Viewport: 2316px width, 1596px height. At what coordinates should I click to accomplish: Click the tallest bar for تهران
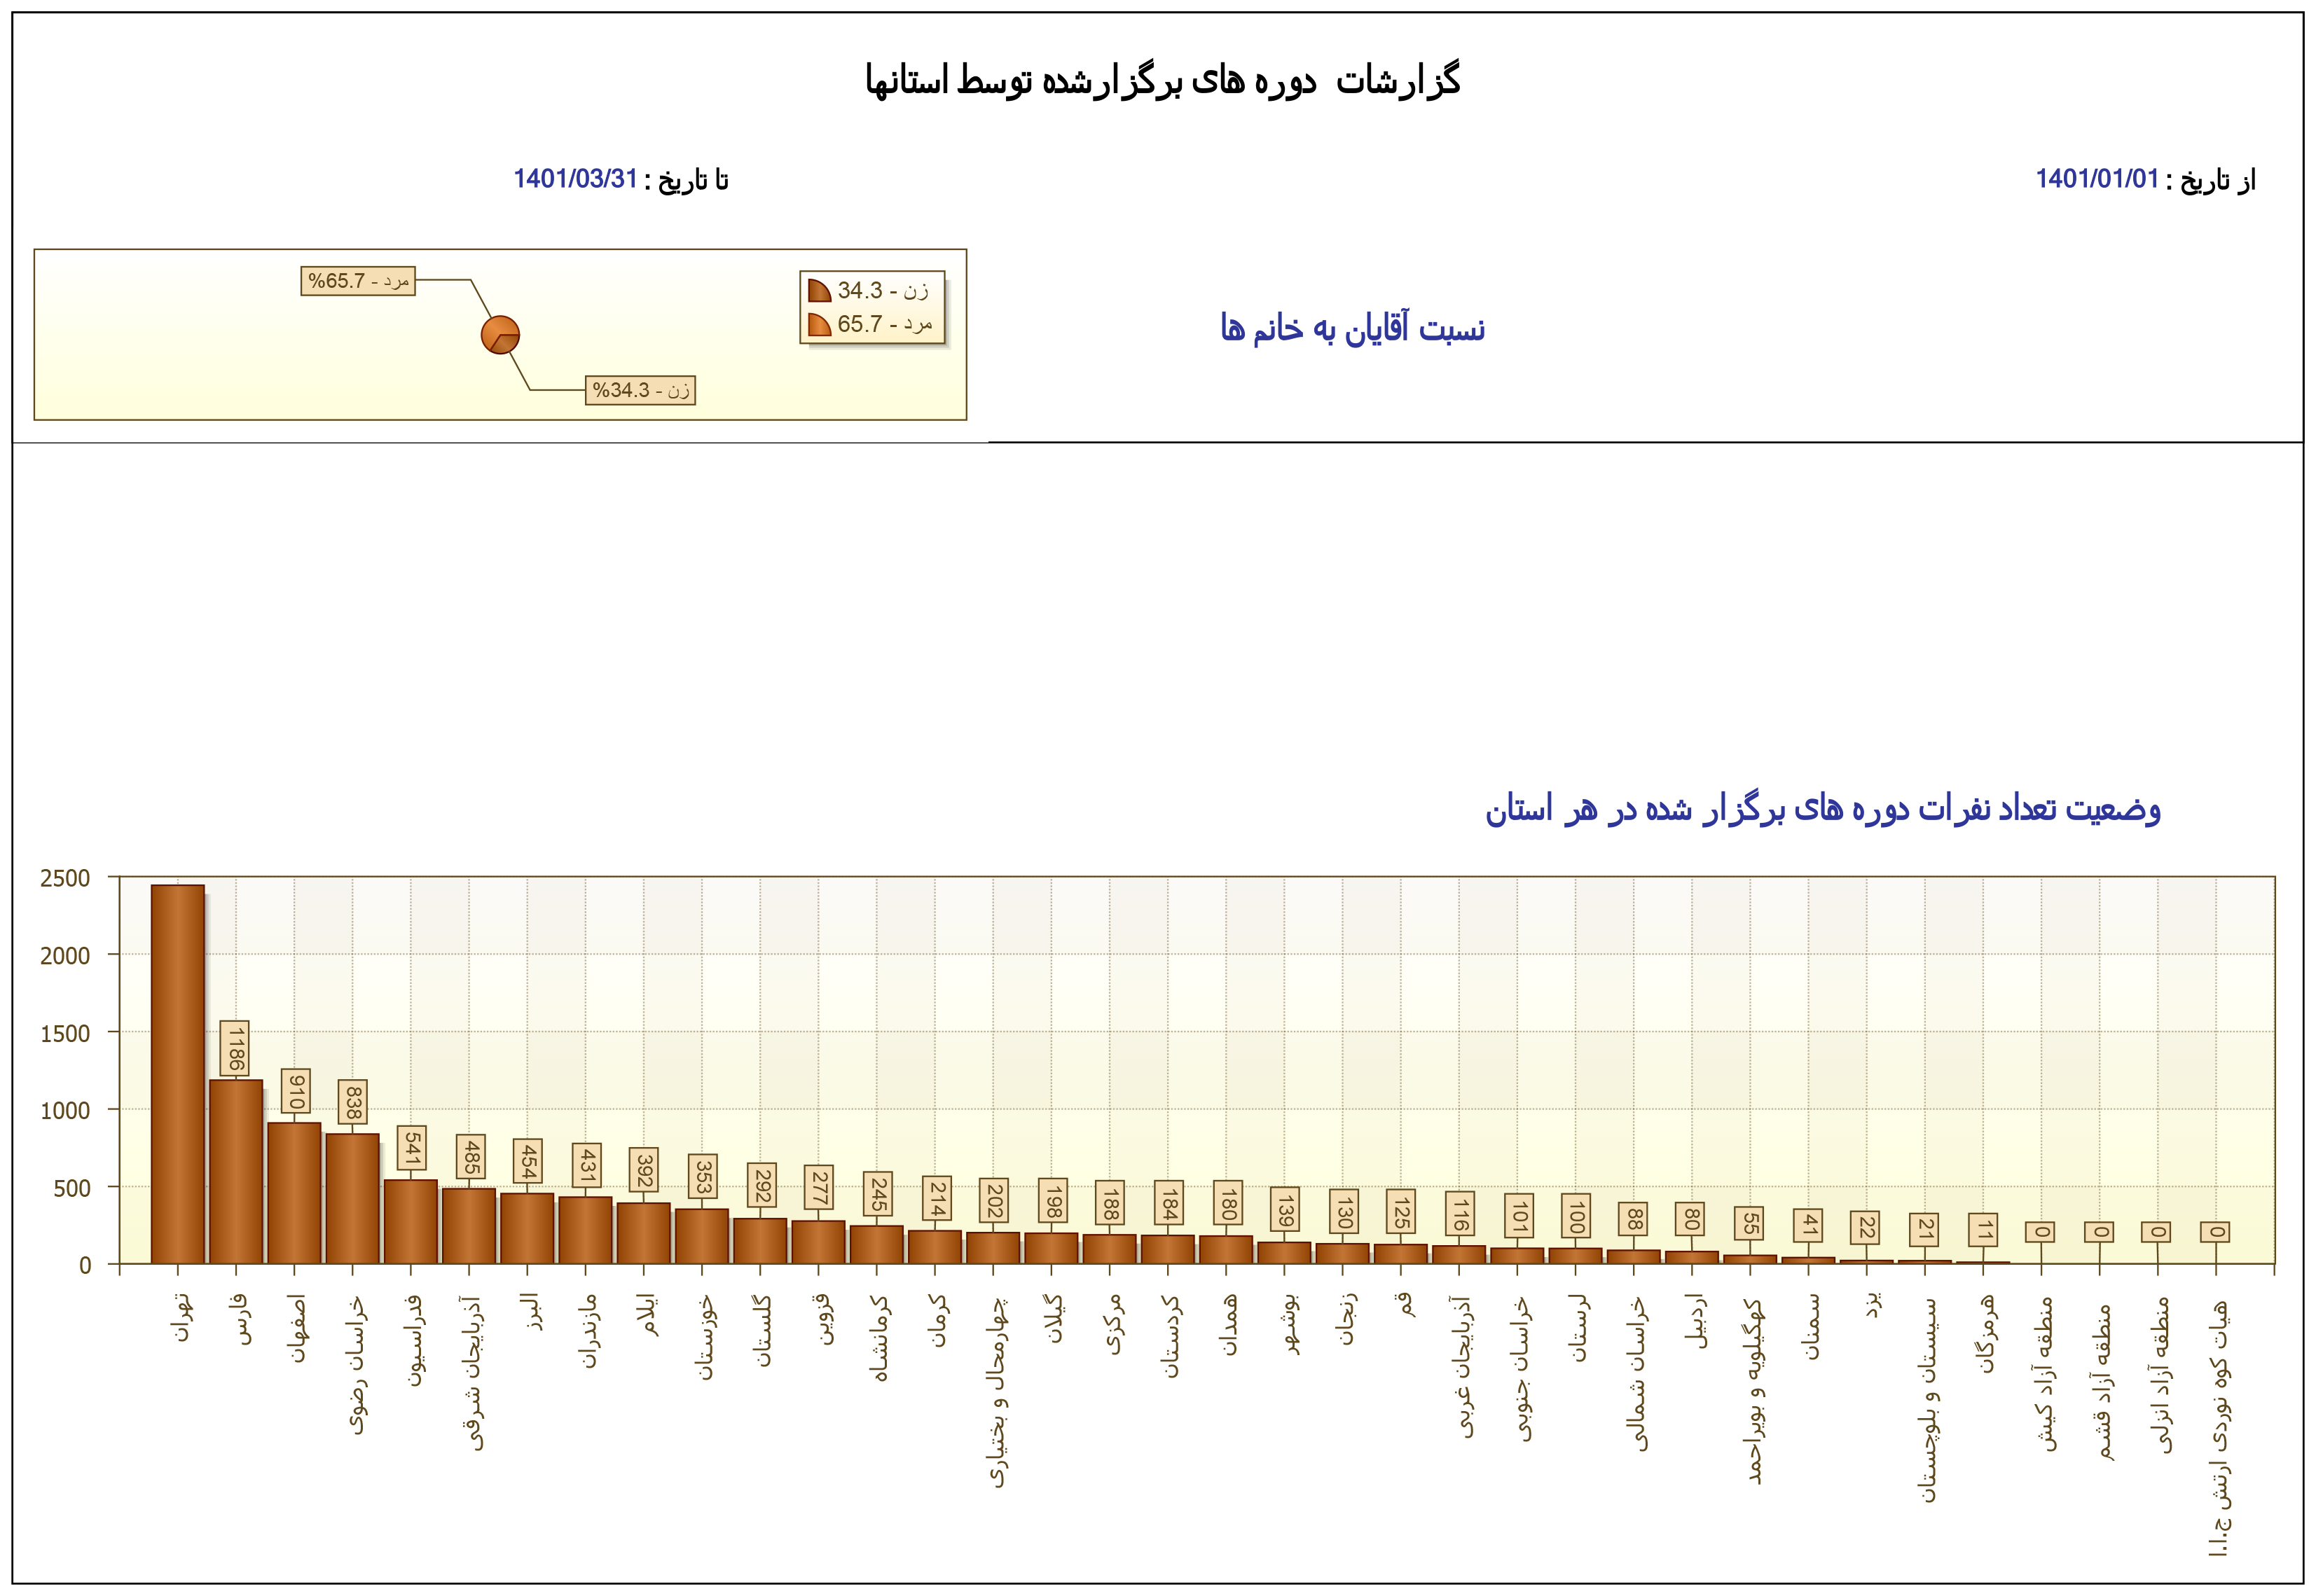[x=178, y=1074]
